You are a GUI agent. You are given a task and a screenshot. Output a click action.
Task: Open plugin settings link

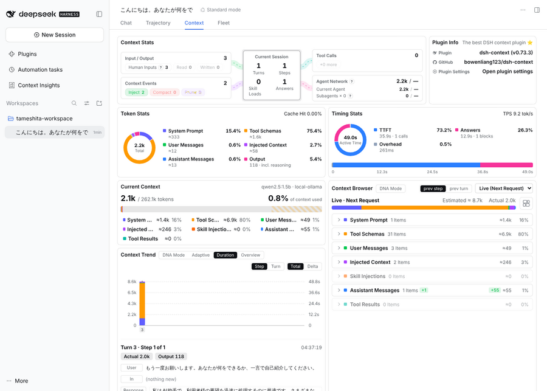tap(507, 72)
